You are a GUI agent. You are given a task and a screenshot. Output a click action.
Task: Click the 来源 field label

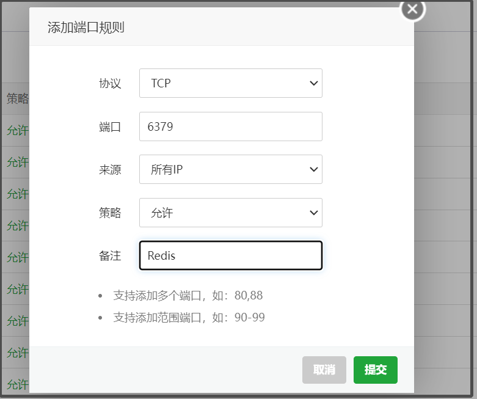coord(110,170)
